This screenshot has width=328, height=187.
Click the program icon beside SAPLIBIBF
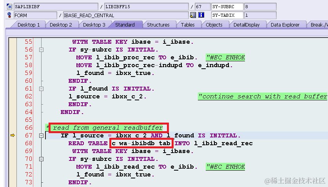tap(9, 7)
